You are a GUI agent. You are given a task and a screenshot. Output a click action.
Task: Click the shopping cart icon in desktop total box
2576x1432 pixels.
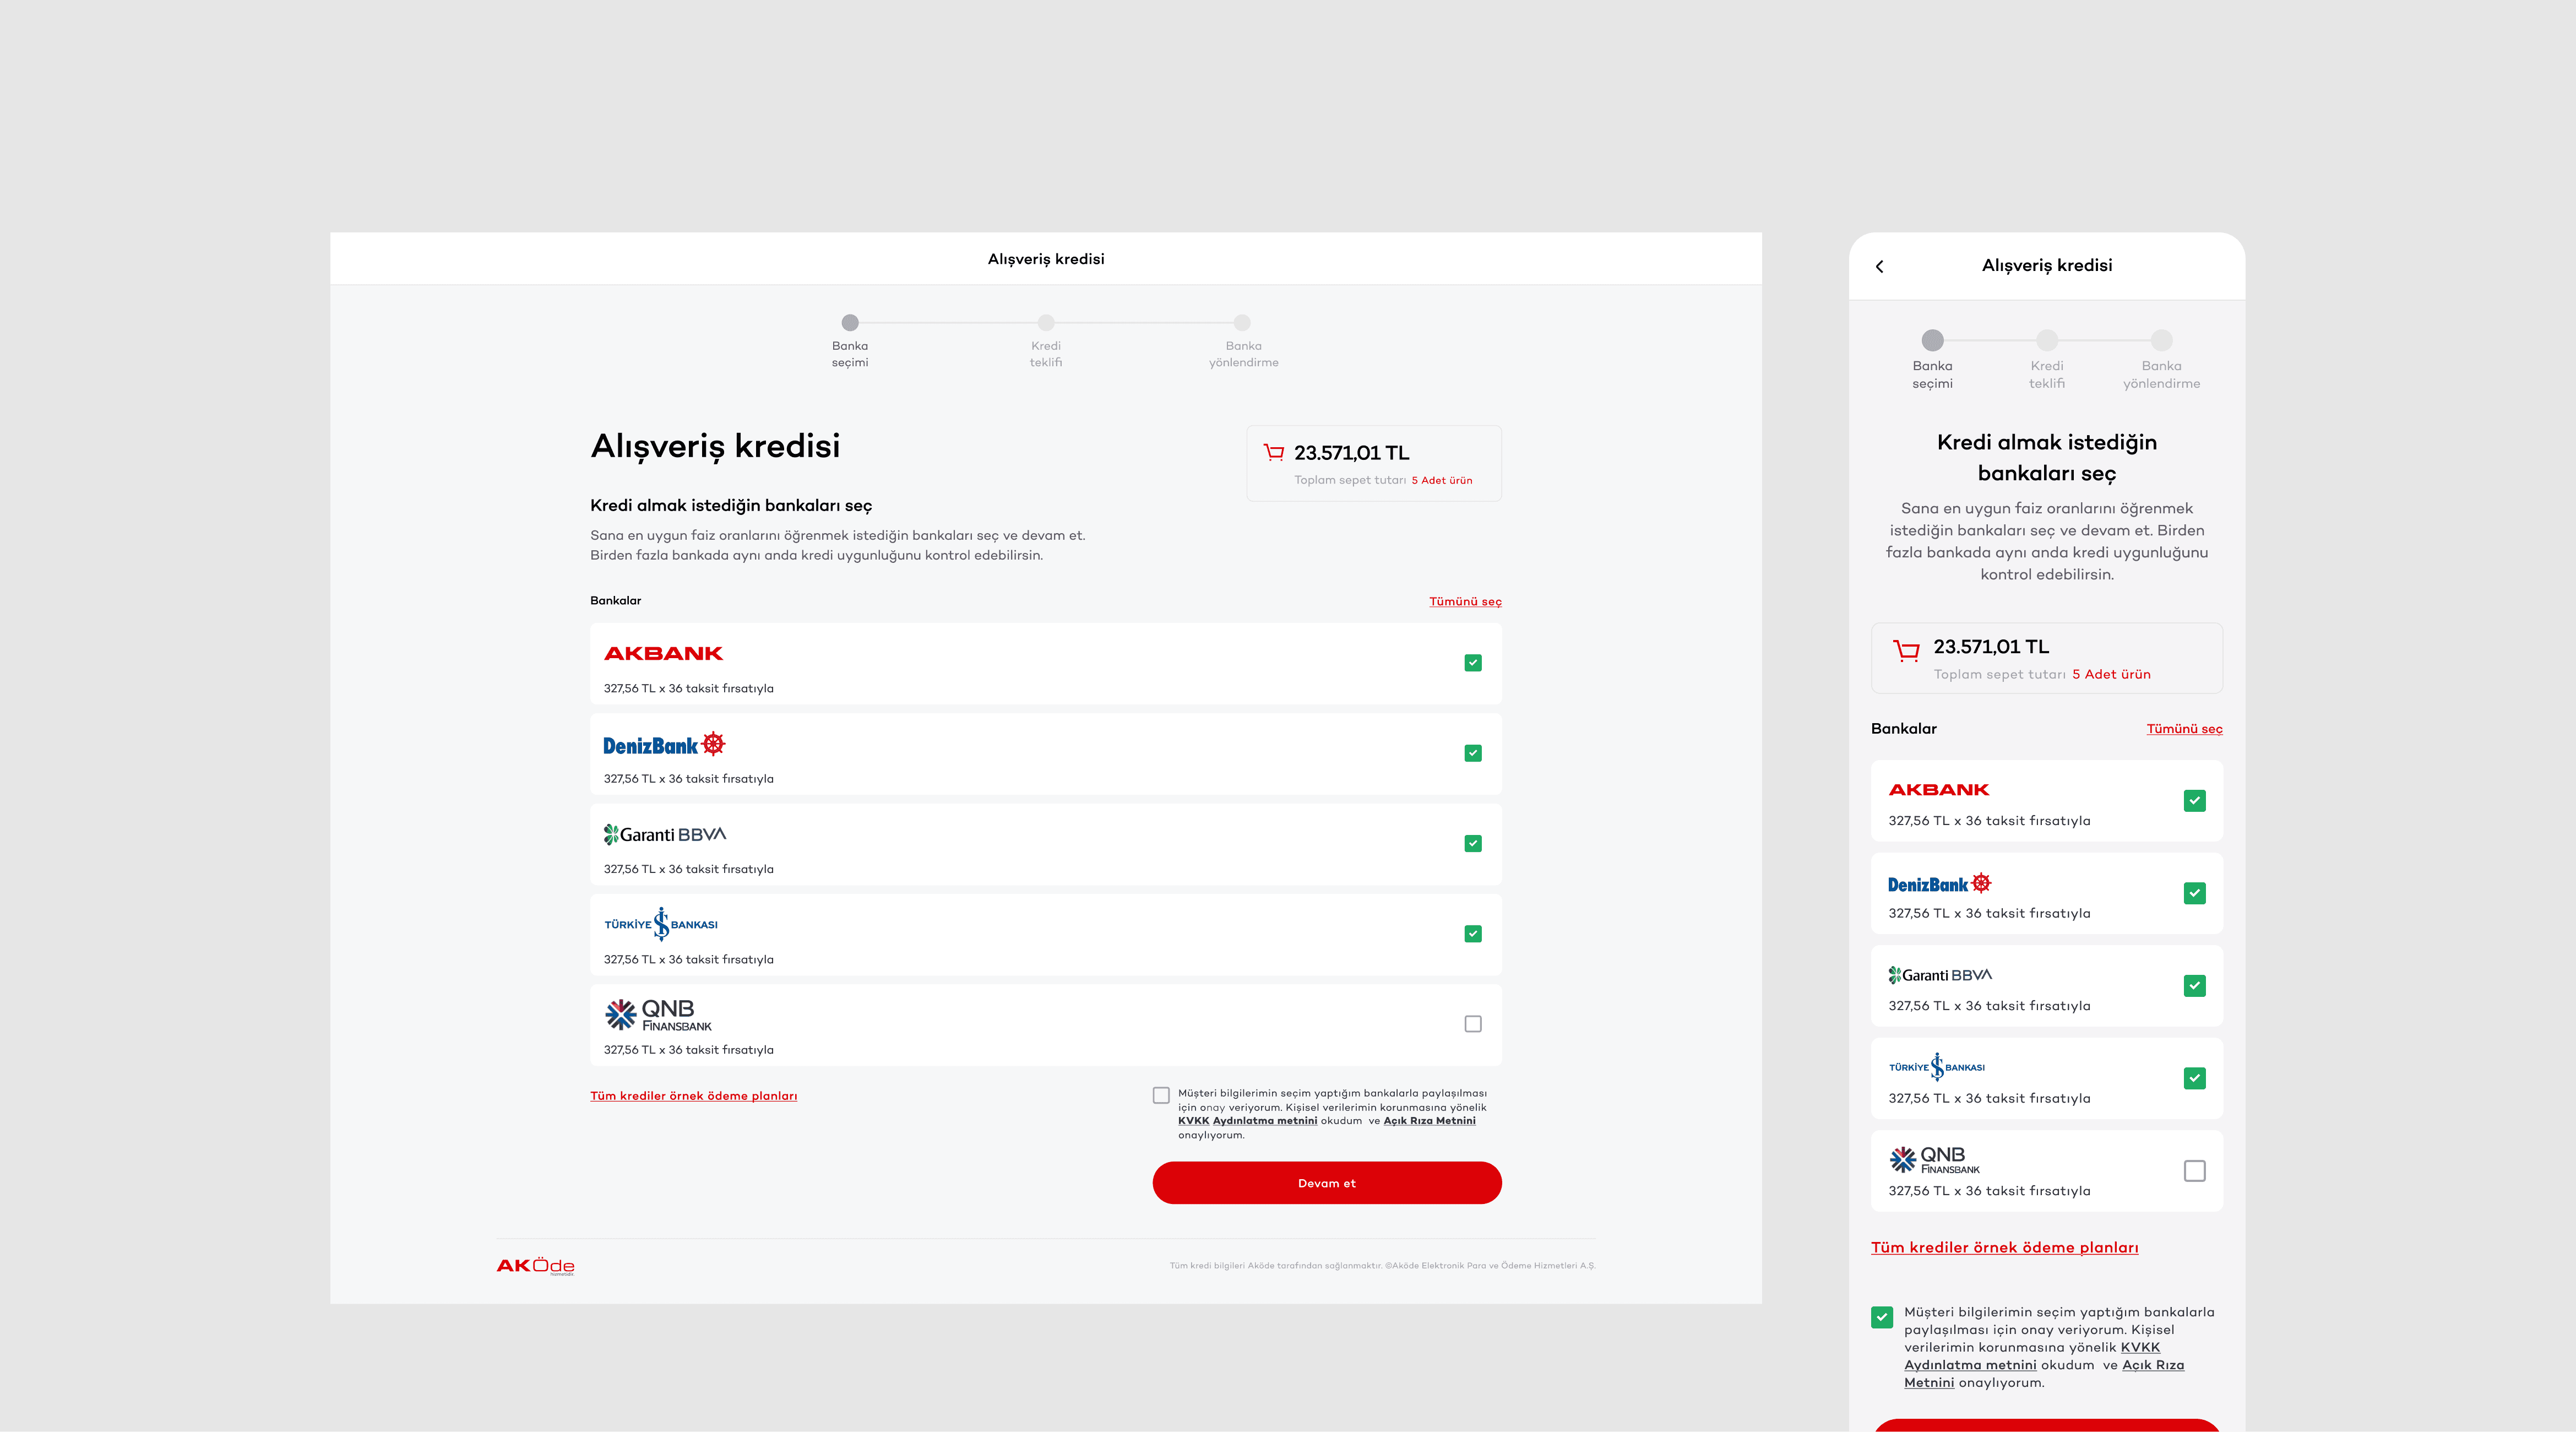click(1273, 452)
